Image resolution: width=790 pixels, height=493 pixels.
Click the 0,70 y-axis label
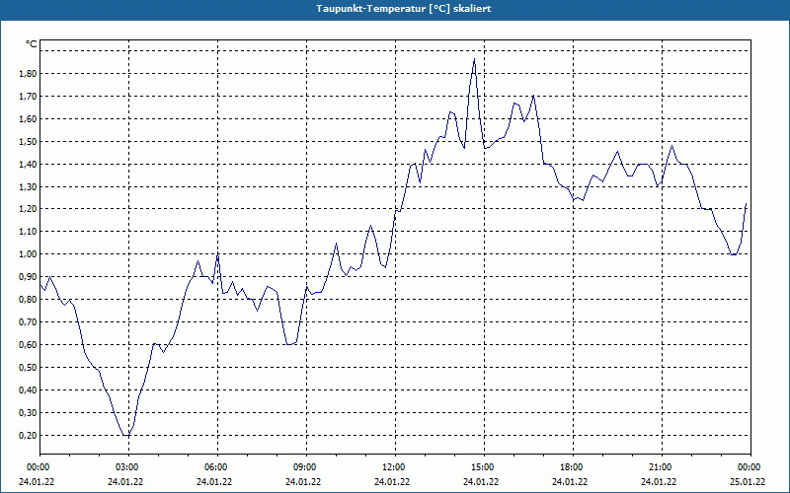pyautogui.click(x=27, y=322)
